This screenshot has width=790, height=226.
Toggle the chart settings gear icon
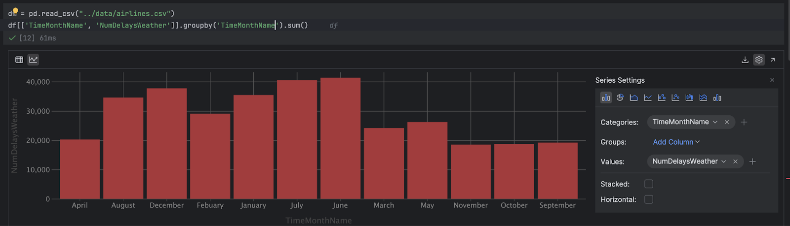point(759,60)
